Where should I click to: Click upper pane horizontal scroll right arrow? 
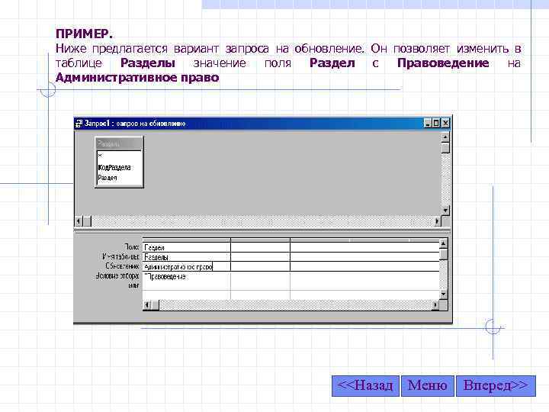tap(437, 221)
